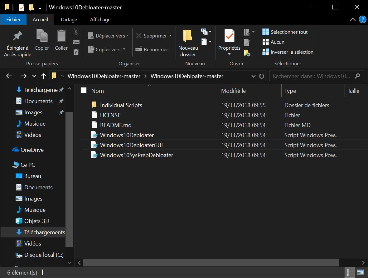Select pinned Téléchargements in quick access
This screenshot has width=368, height=278.
point(41,90)
